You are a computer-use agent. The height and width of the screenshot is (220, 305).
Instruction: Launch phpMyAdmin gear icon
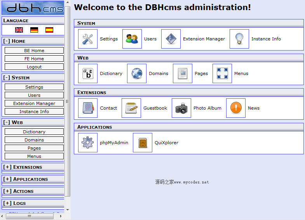click(x=88, y=143)
